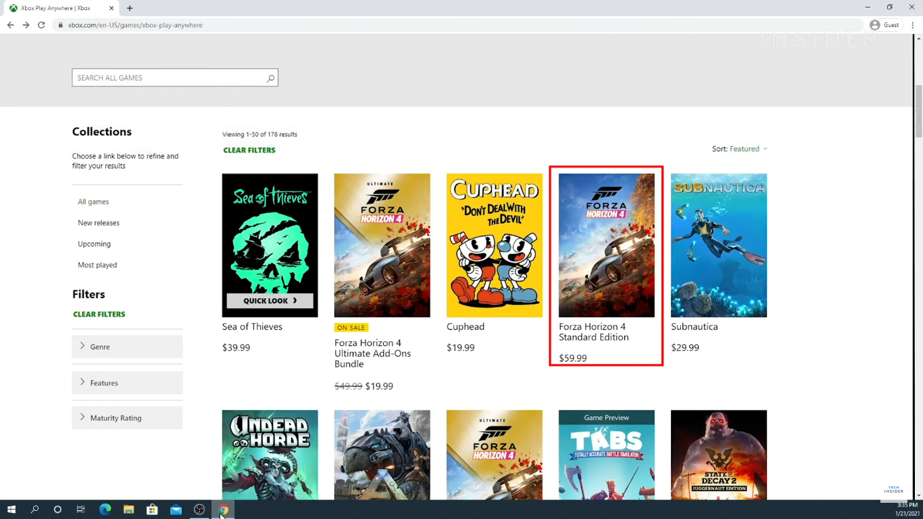The height and width of the screenshot is (519, 923).
Task: Switch to OBS Studio on the taskbar
Action: 199,510
